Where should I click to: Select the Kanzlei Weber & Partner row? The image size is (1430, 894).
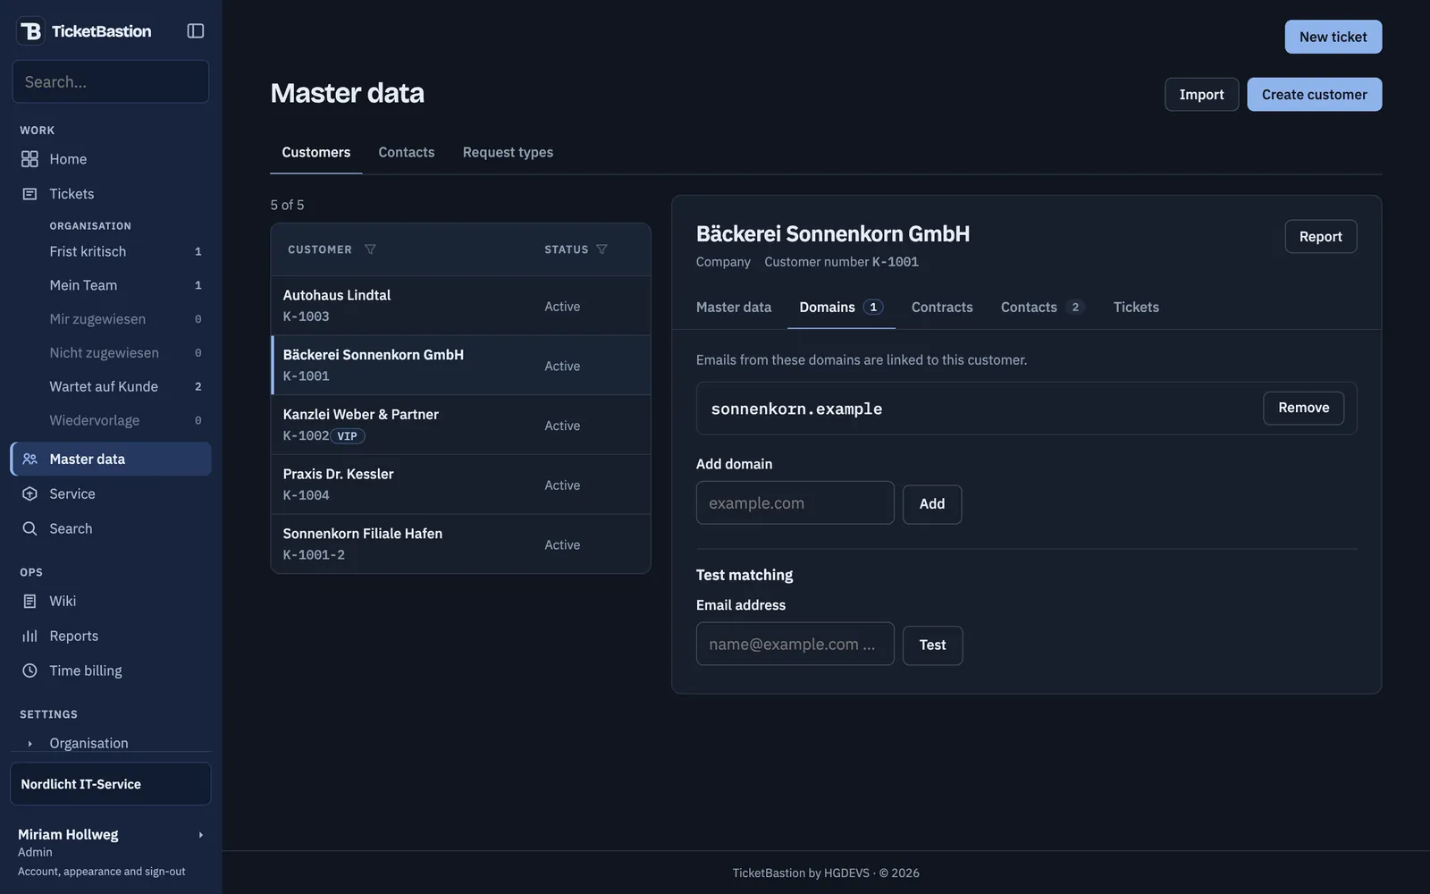pos(461,425)
